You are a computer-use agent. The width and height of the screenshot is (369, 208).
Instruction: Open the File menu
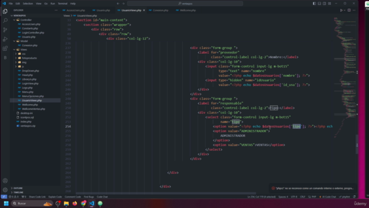(10, 3)
